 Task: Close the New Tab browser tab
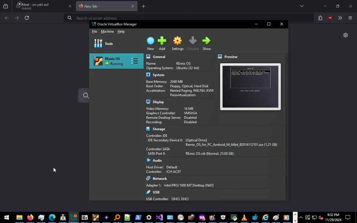133,6
